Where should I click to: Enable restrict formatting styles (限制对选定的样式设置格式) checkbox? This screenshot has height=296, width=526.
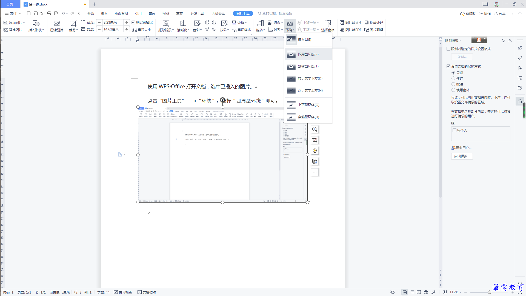[x=448, y=49]
